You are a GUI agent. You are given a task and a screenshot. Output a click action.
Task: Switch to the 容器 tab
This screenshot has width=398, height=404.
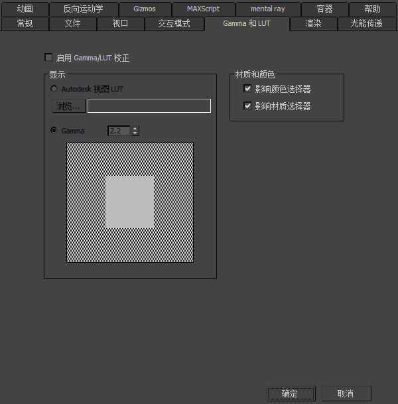(324, 9)
